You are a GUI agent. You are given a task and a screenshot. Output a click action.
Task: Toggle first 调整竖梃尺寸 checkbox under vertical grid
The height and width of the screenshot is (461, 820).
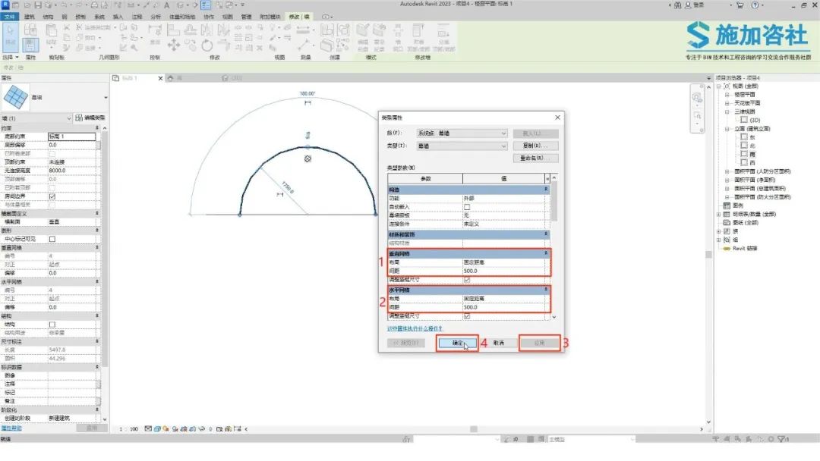(467, 280)
